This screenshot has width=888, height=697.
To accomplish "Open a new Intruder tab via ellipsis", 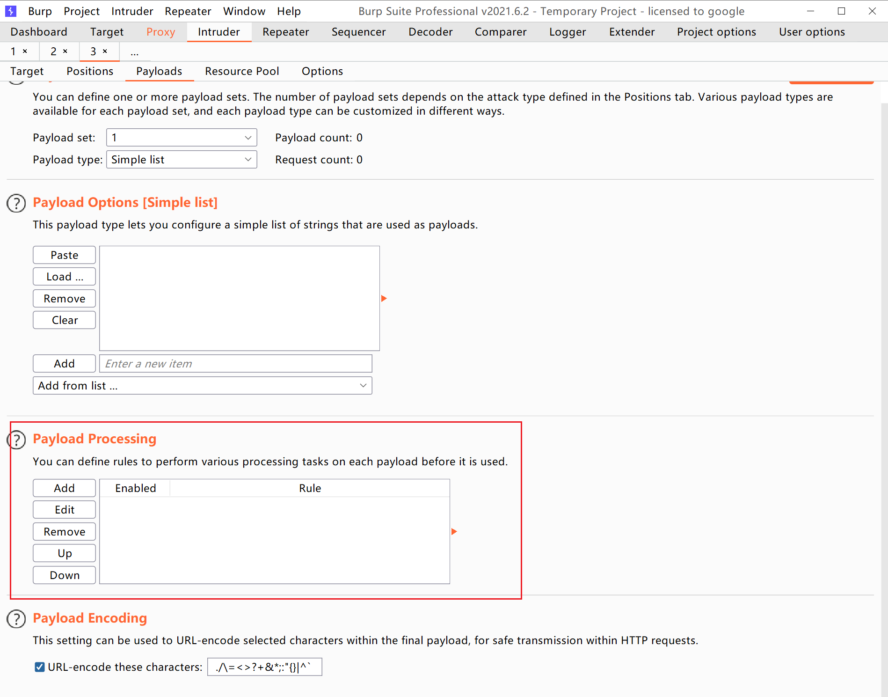I will click(x=135, y=52).
